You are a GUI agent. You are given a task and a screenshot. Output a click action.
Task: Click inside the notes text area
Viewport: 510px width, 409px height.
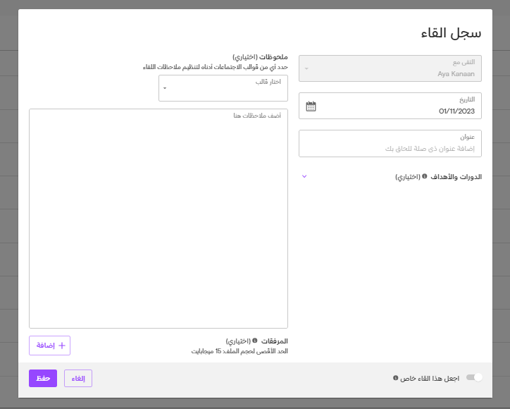tap(158, 219)
